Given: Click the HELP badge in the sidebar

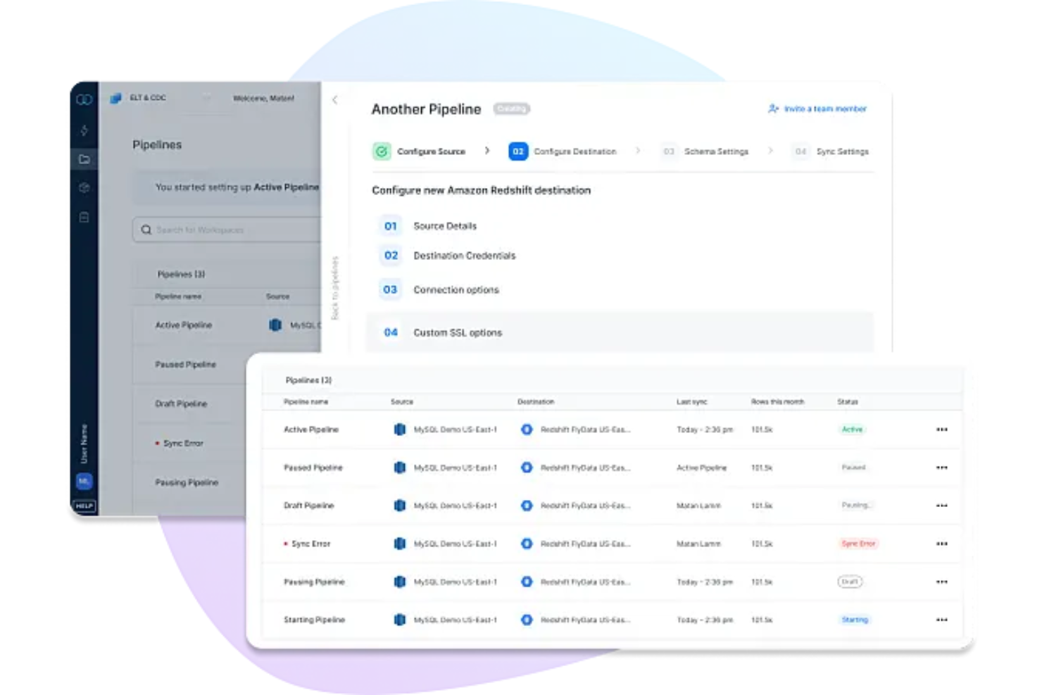Looking at the screenshot, I should point(84,506).
